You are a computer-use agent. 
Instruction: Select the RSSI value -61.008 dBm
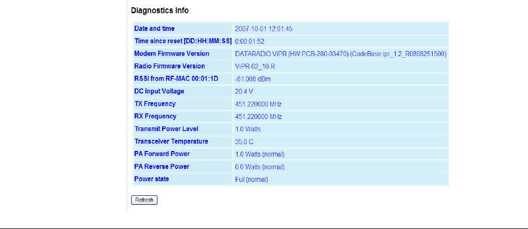point(253,79)
